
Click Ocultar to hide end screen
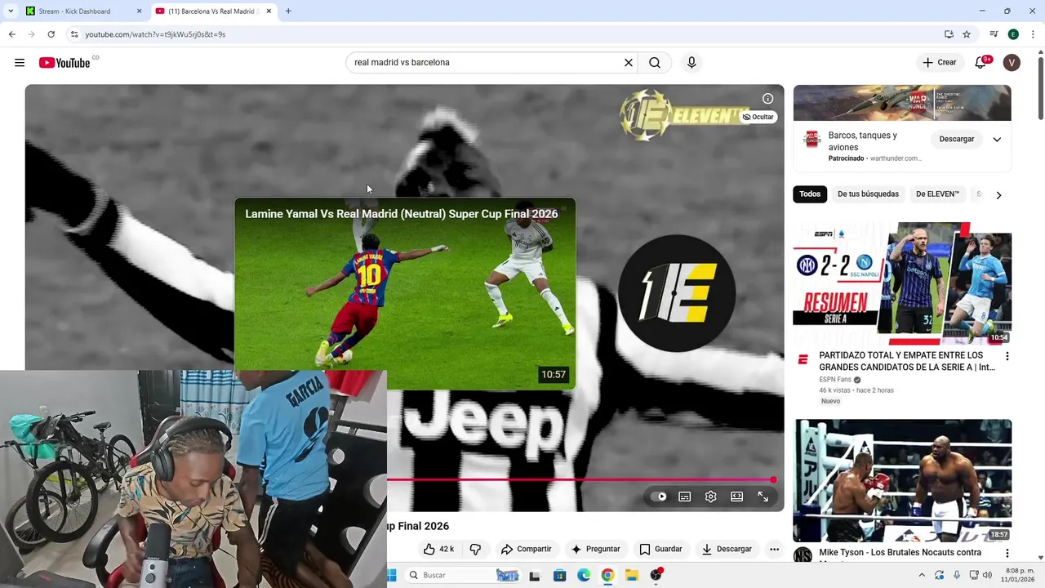[758, 117]
